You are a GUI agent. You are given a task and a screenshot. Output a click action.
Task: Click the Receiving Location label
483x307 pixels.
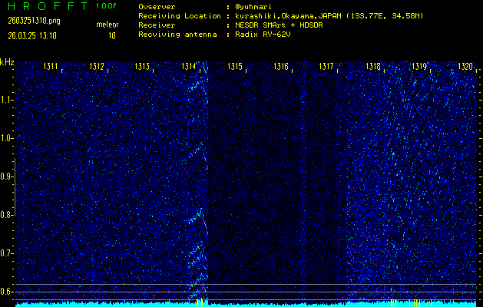[x=180, y=16]
